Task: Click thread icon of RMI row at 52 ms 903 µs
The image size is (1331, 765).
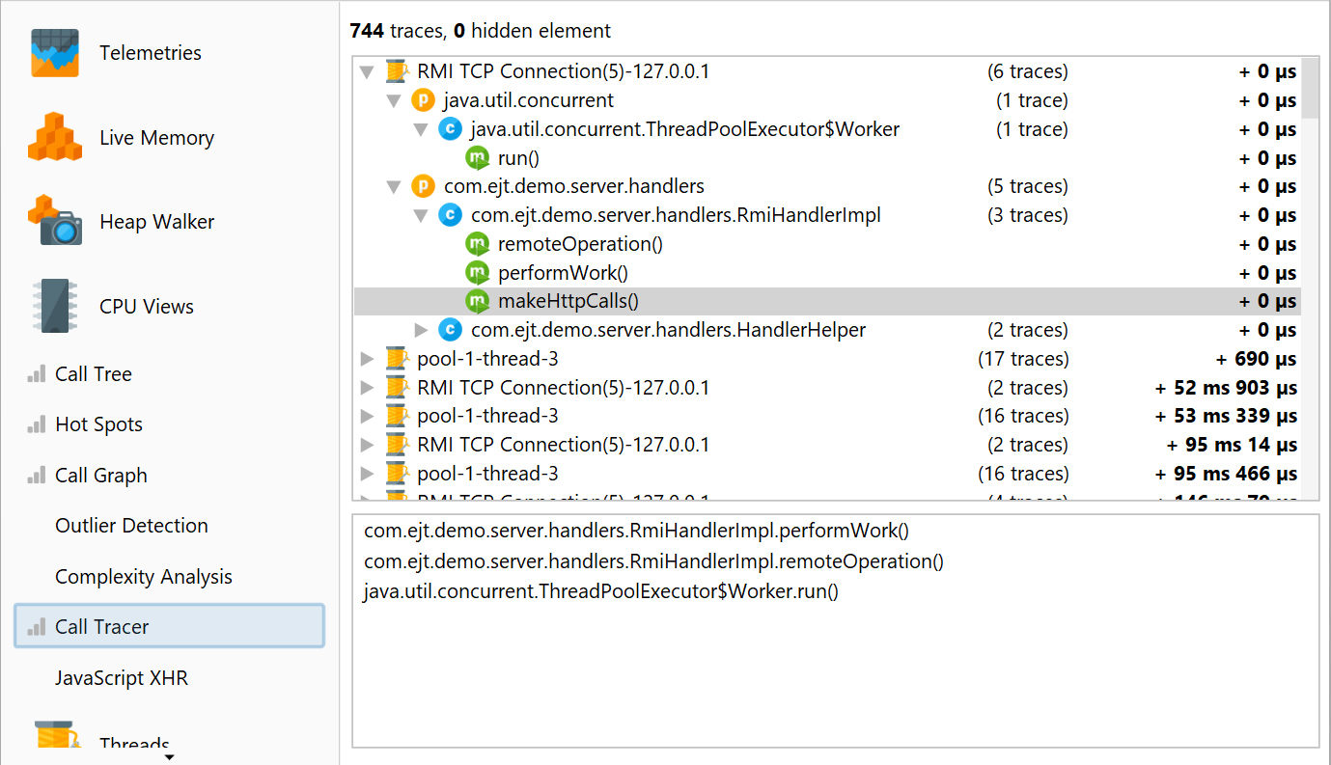Action: coord(397,388)
